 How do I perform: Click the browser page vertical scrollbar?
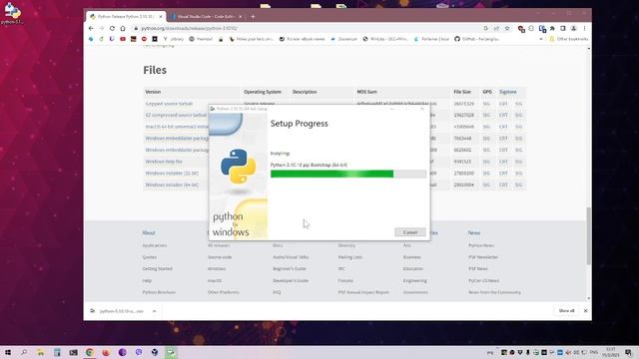[588, 236]
